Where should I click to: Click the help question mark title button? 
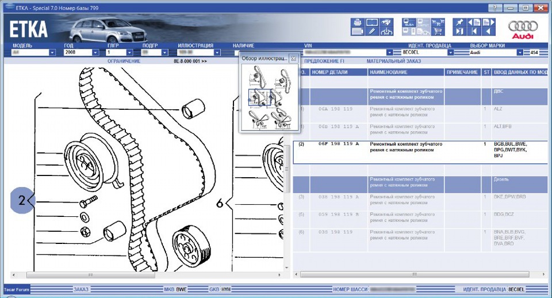495,7
